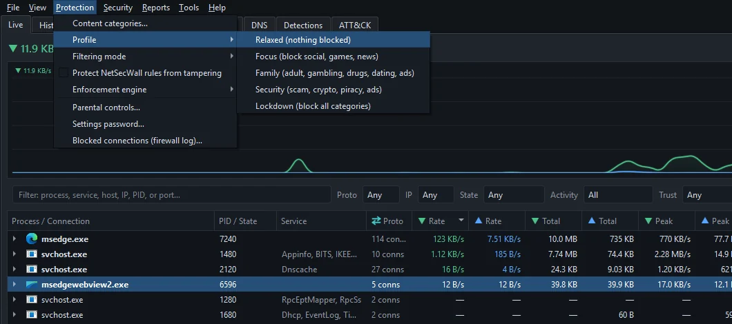Expand svchost.exe row with PID 1480
Viewport: 732px width, 324px height.
point(15,254)
